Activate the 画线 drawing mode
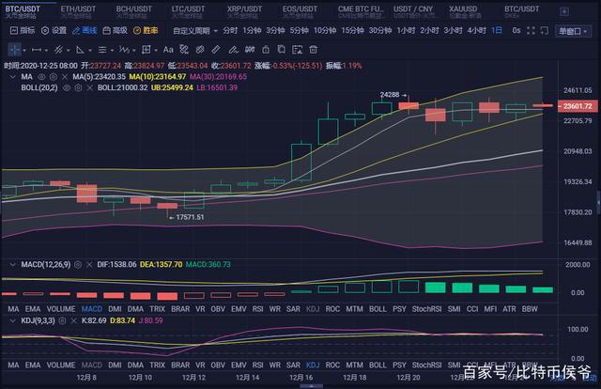The width and height of the screenshot is (601, 389). [85, 30]
